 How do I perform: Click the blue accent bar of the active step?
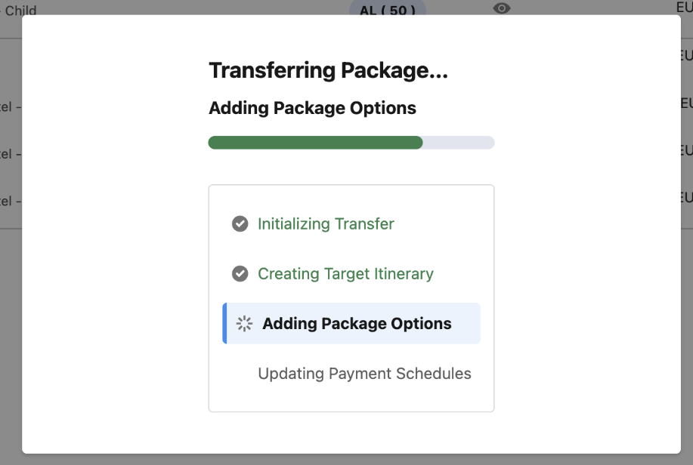[224, 324]
